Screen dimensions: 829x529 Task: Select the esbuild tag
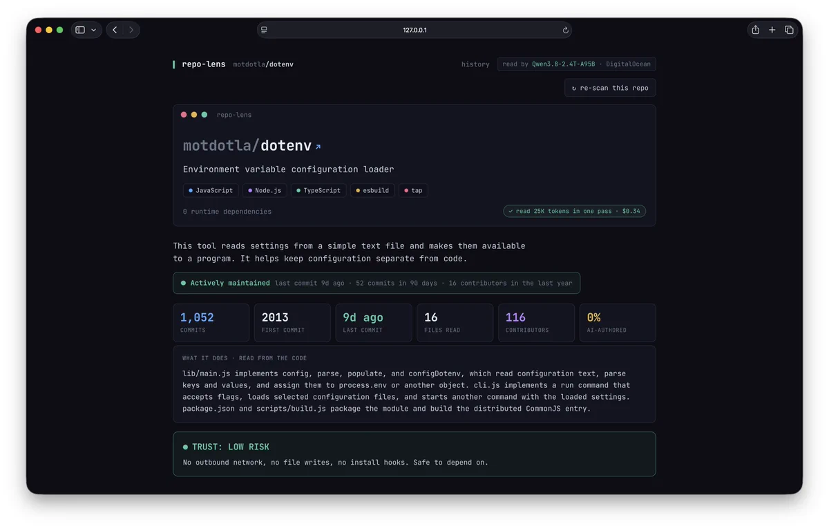372,190
